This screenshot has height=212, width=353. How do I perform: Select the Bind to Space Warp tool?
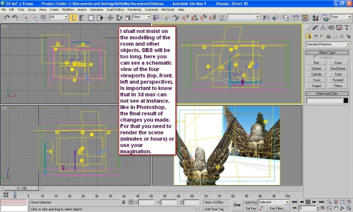[x=44, y=18]
